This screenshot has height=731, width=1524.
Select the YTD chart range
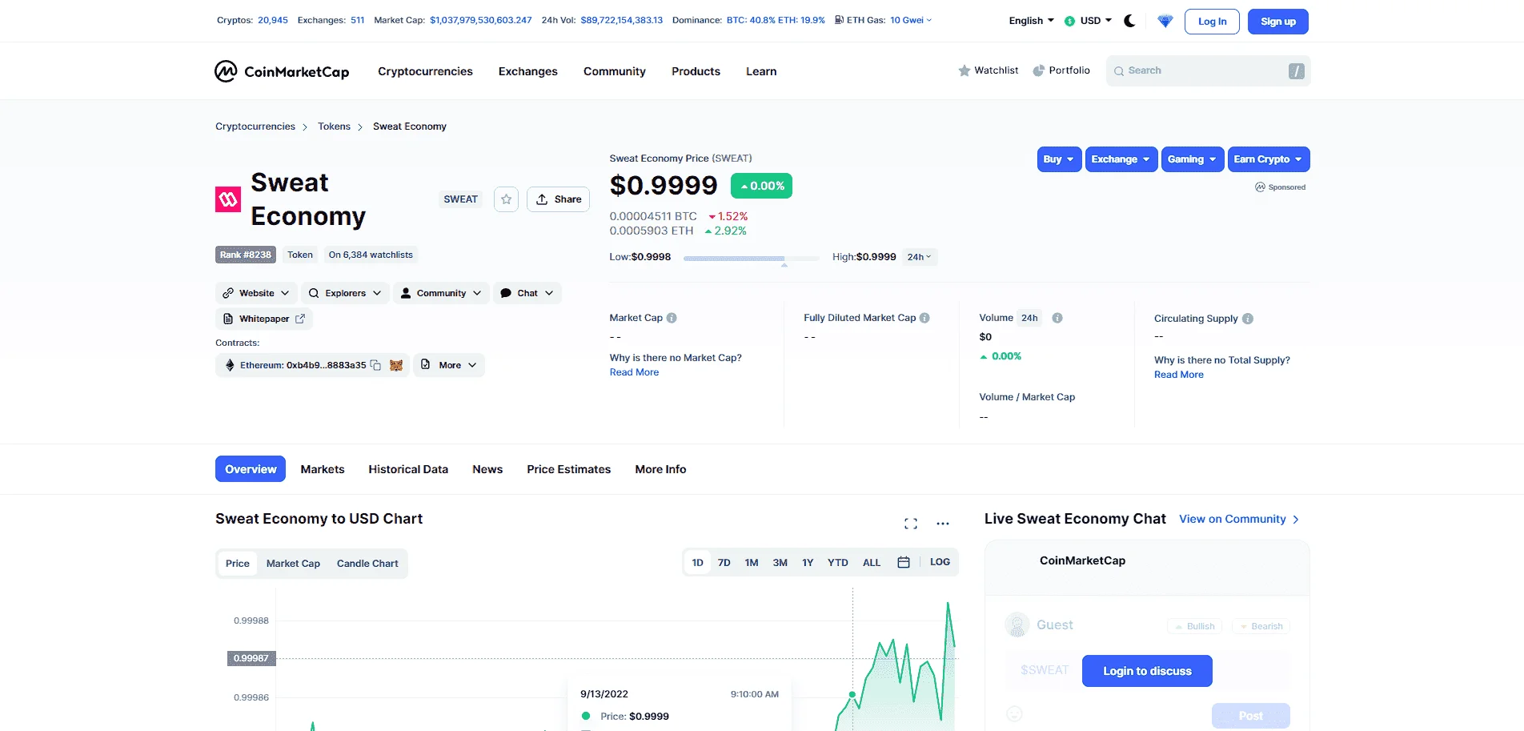[x=837, y=563]
